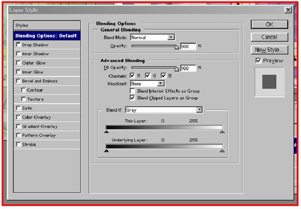Click This Layer black point triangle
The image size is (301, 209).
click(x=107, y=132)
